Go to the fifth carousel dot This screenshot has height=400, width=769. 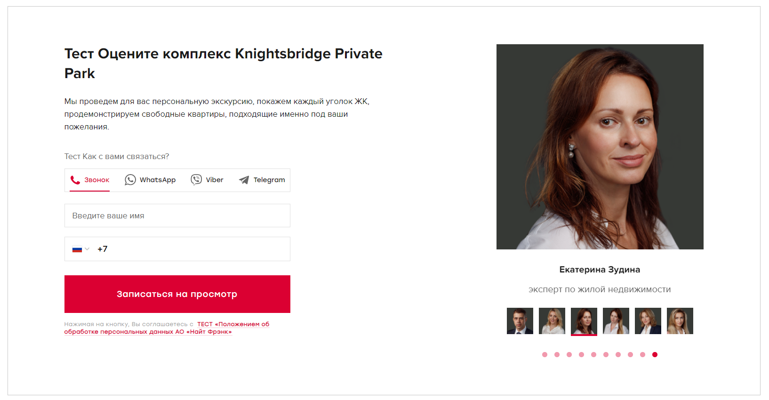[593, 355]
